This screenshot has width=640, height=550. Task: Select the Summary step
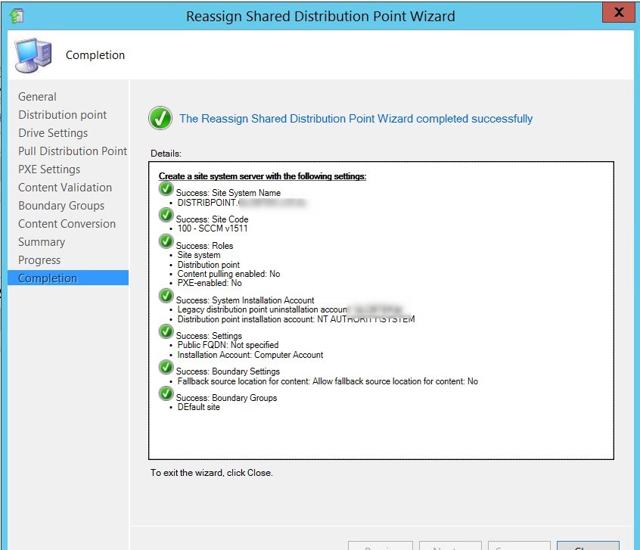(42, 241)
